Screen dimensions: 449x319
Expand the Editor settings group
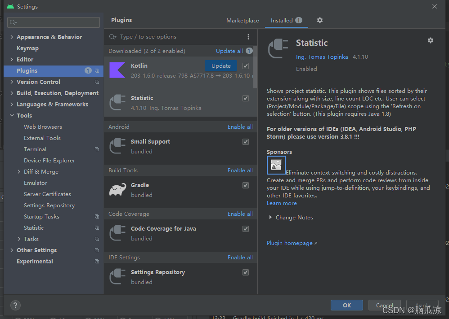pyautogui.click(x=12, y=59)
